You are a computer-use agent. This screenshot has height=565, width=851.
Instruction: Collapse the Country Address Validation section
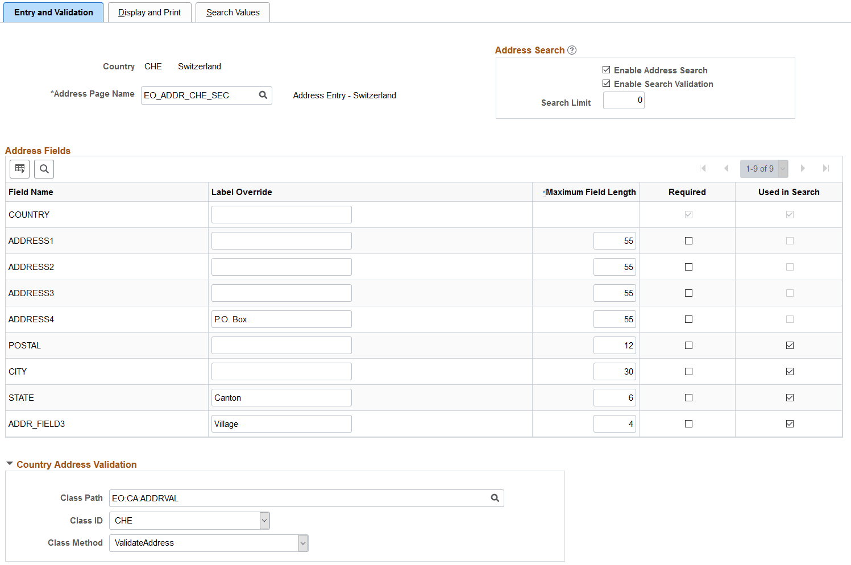[9, 463]
